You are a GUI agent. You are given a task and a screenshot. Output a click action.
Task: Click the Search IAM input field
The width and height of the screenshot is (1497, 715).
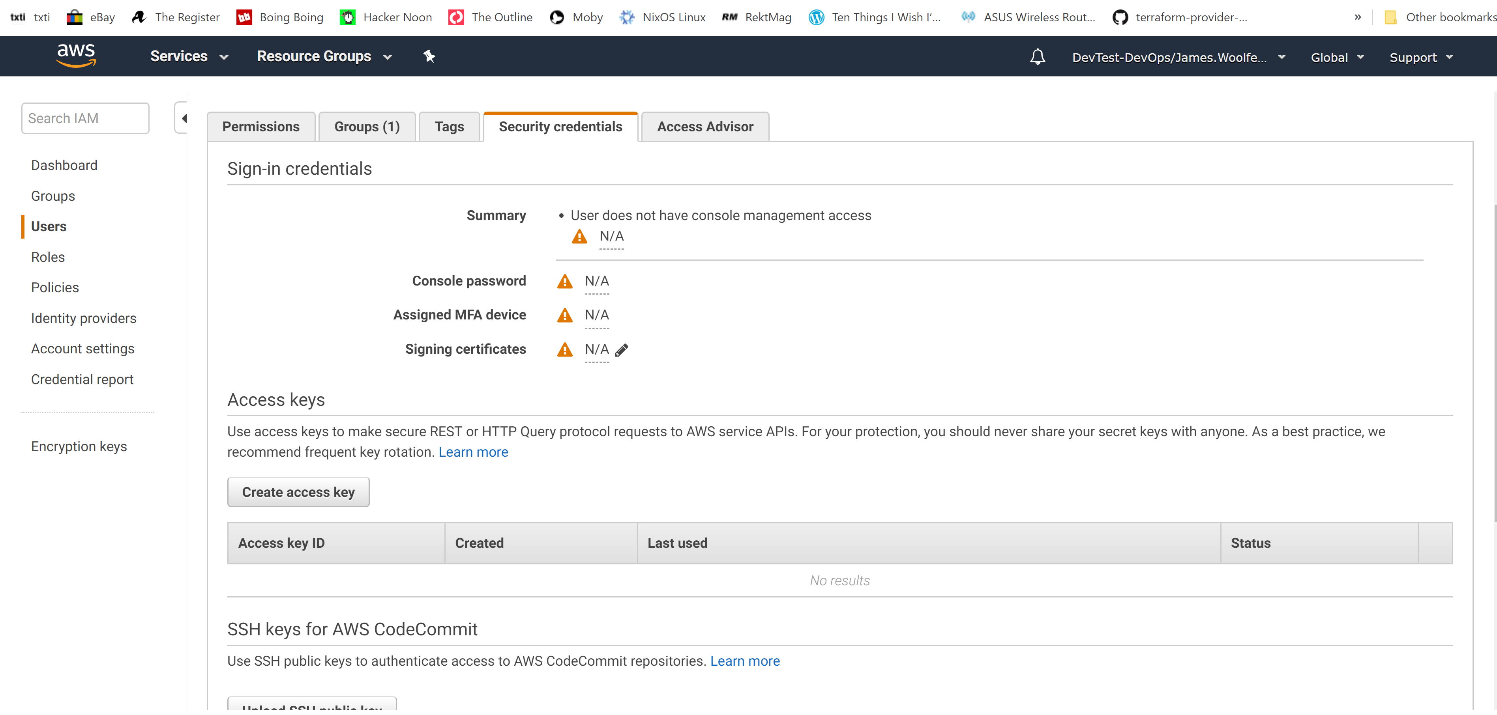[x=85, y=118]
